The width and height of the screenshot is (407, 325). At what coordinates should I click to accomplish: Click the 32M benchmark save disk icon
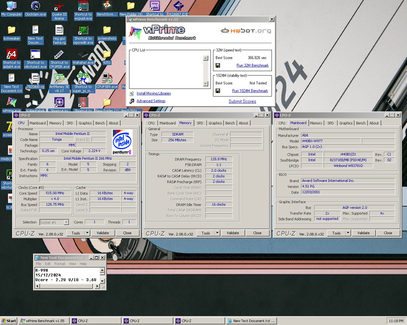click(x=218, y=65)
